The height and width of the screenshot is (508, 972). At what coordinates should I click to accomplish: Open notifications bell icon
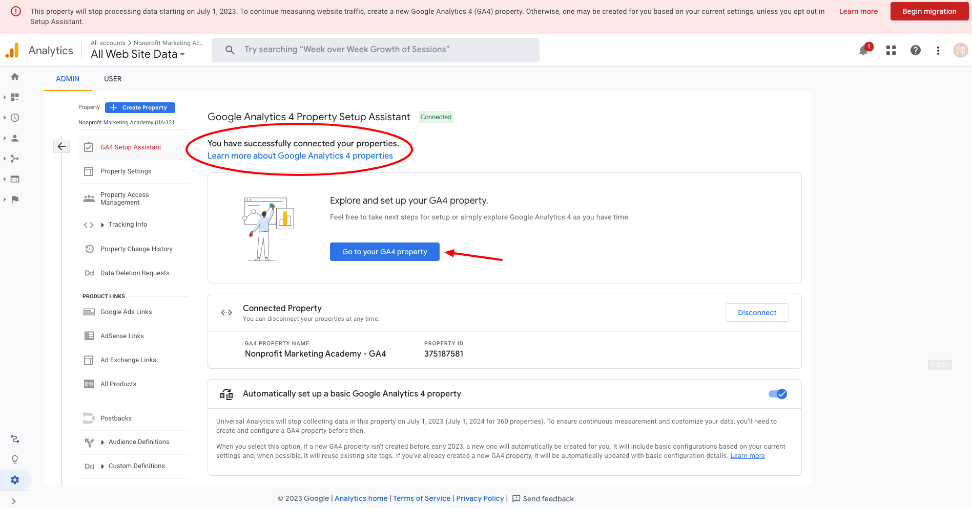[x=864, y=50]
